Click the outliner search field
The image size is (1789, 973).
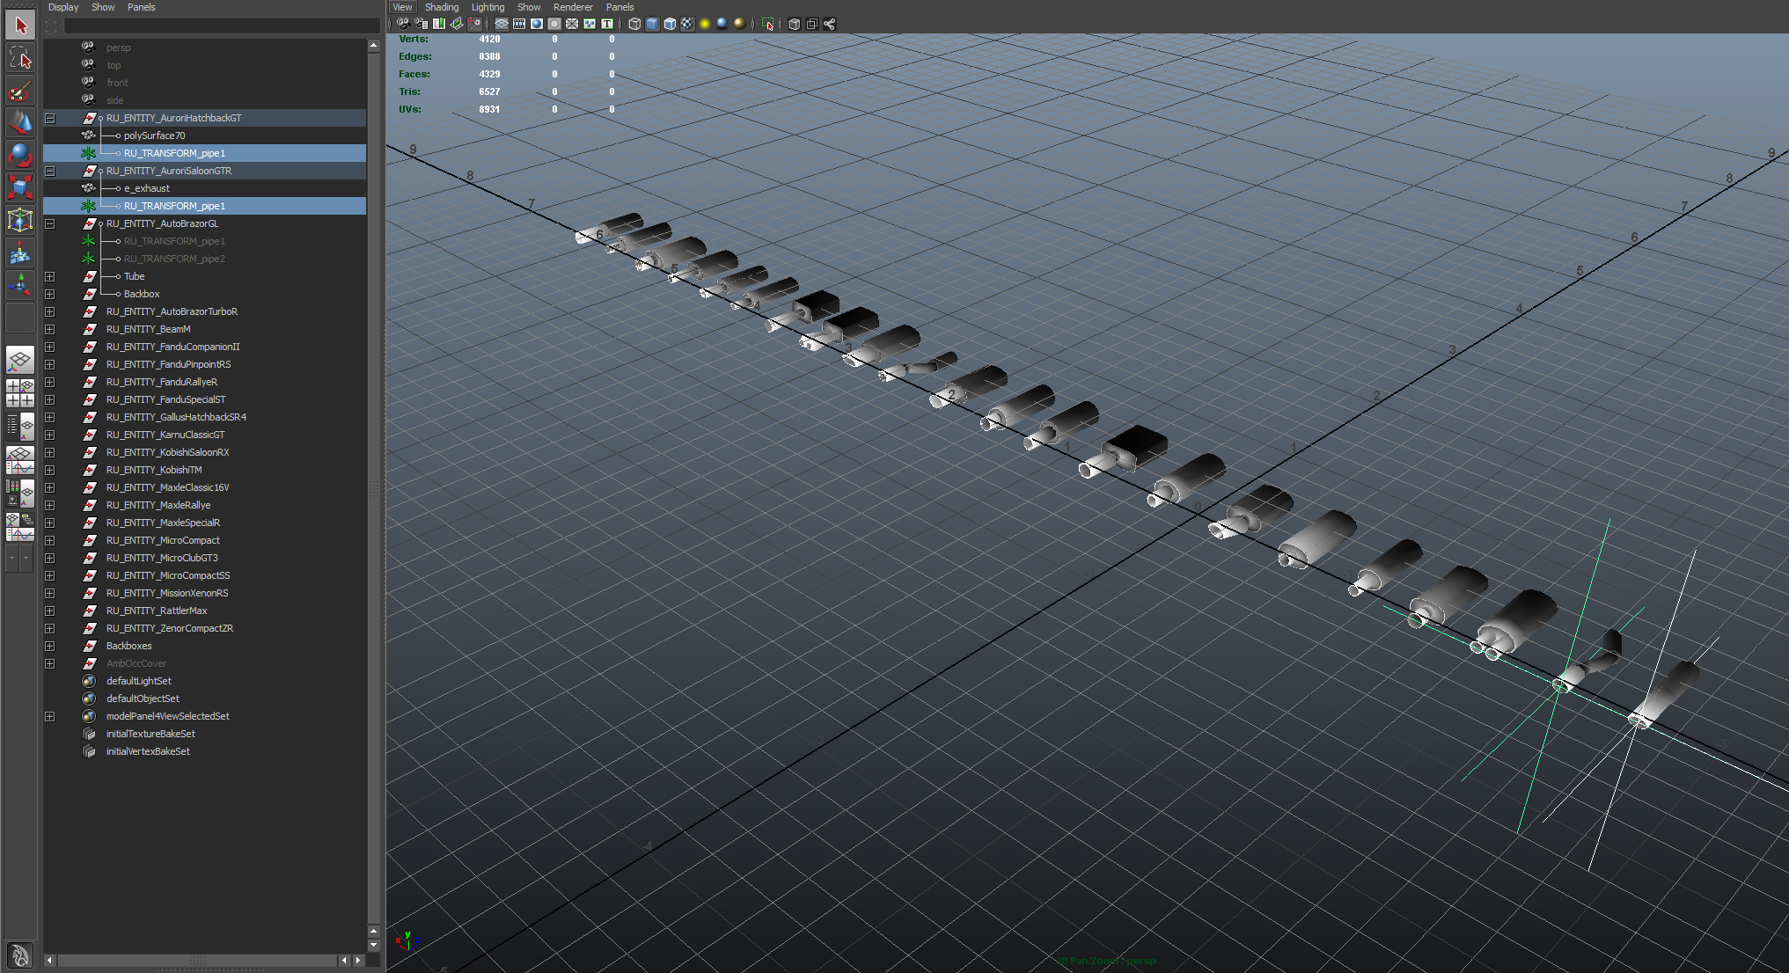point(220,26)
